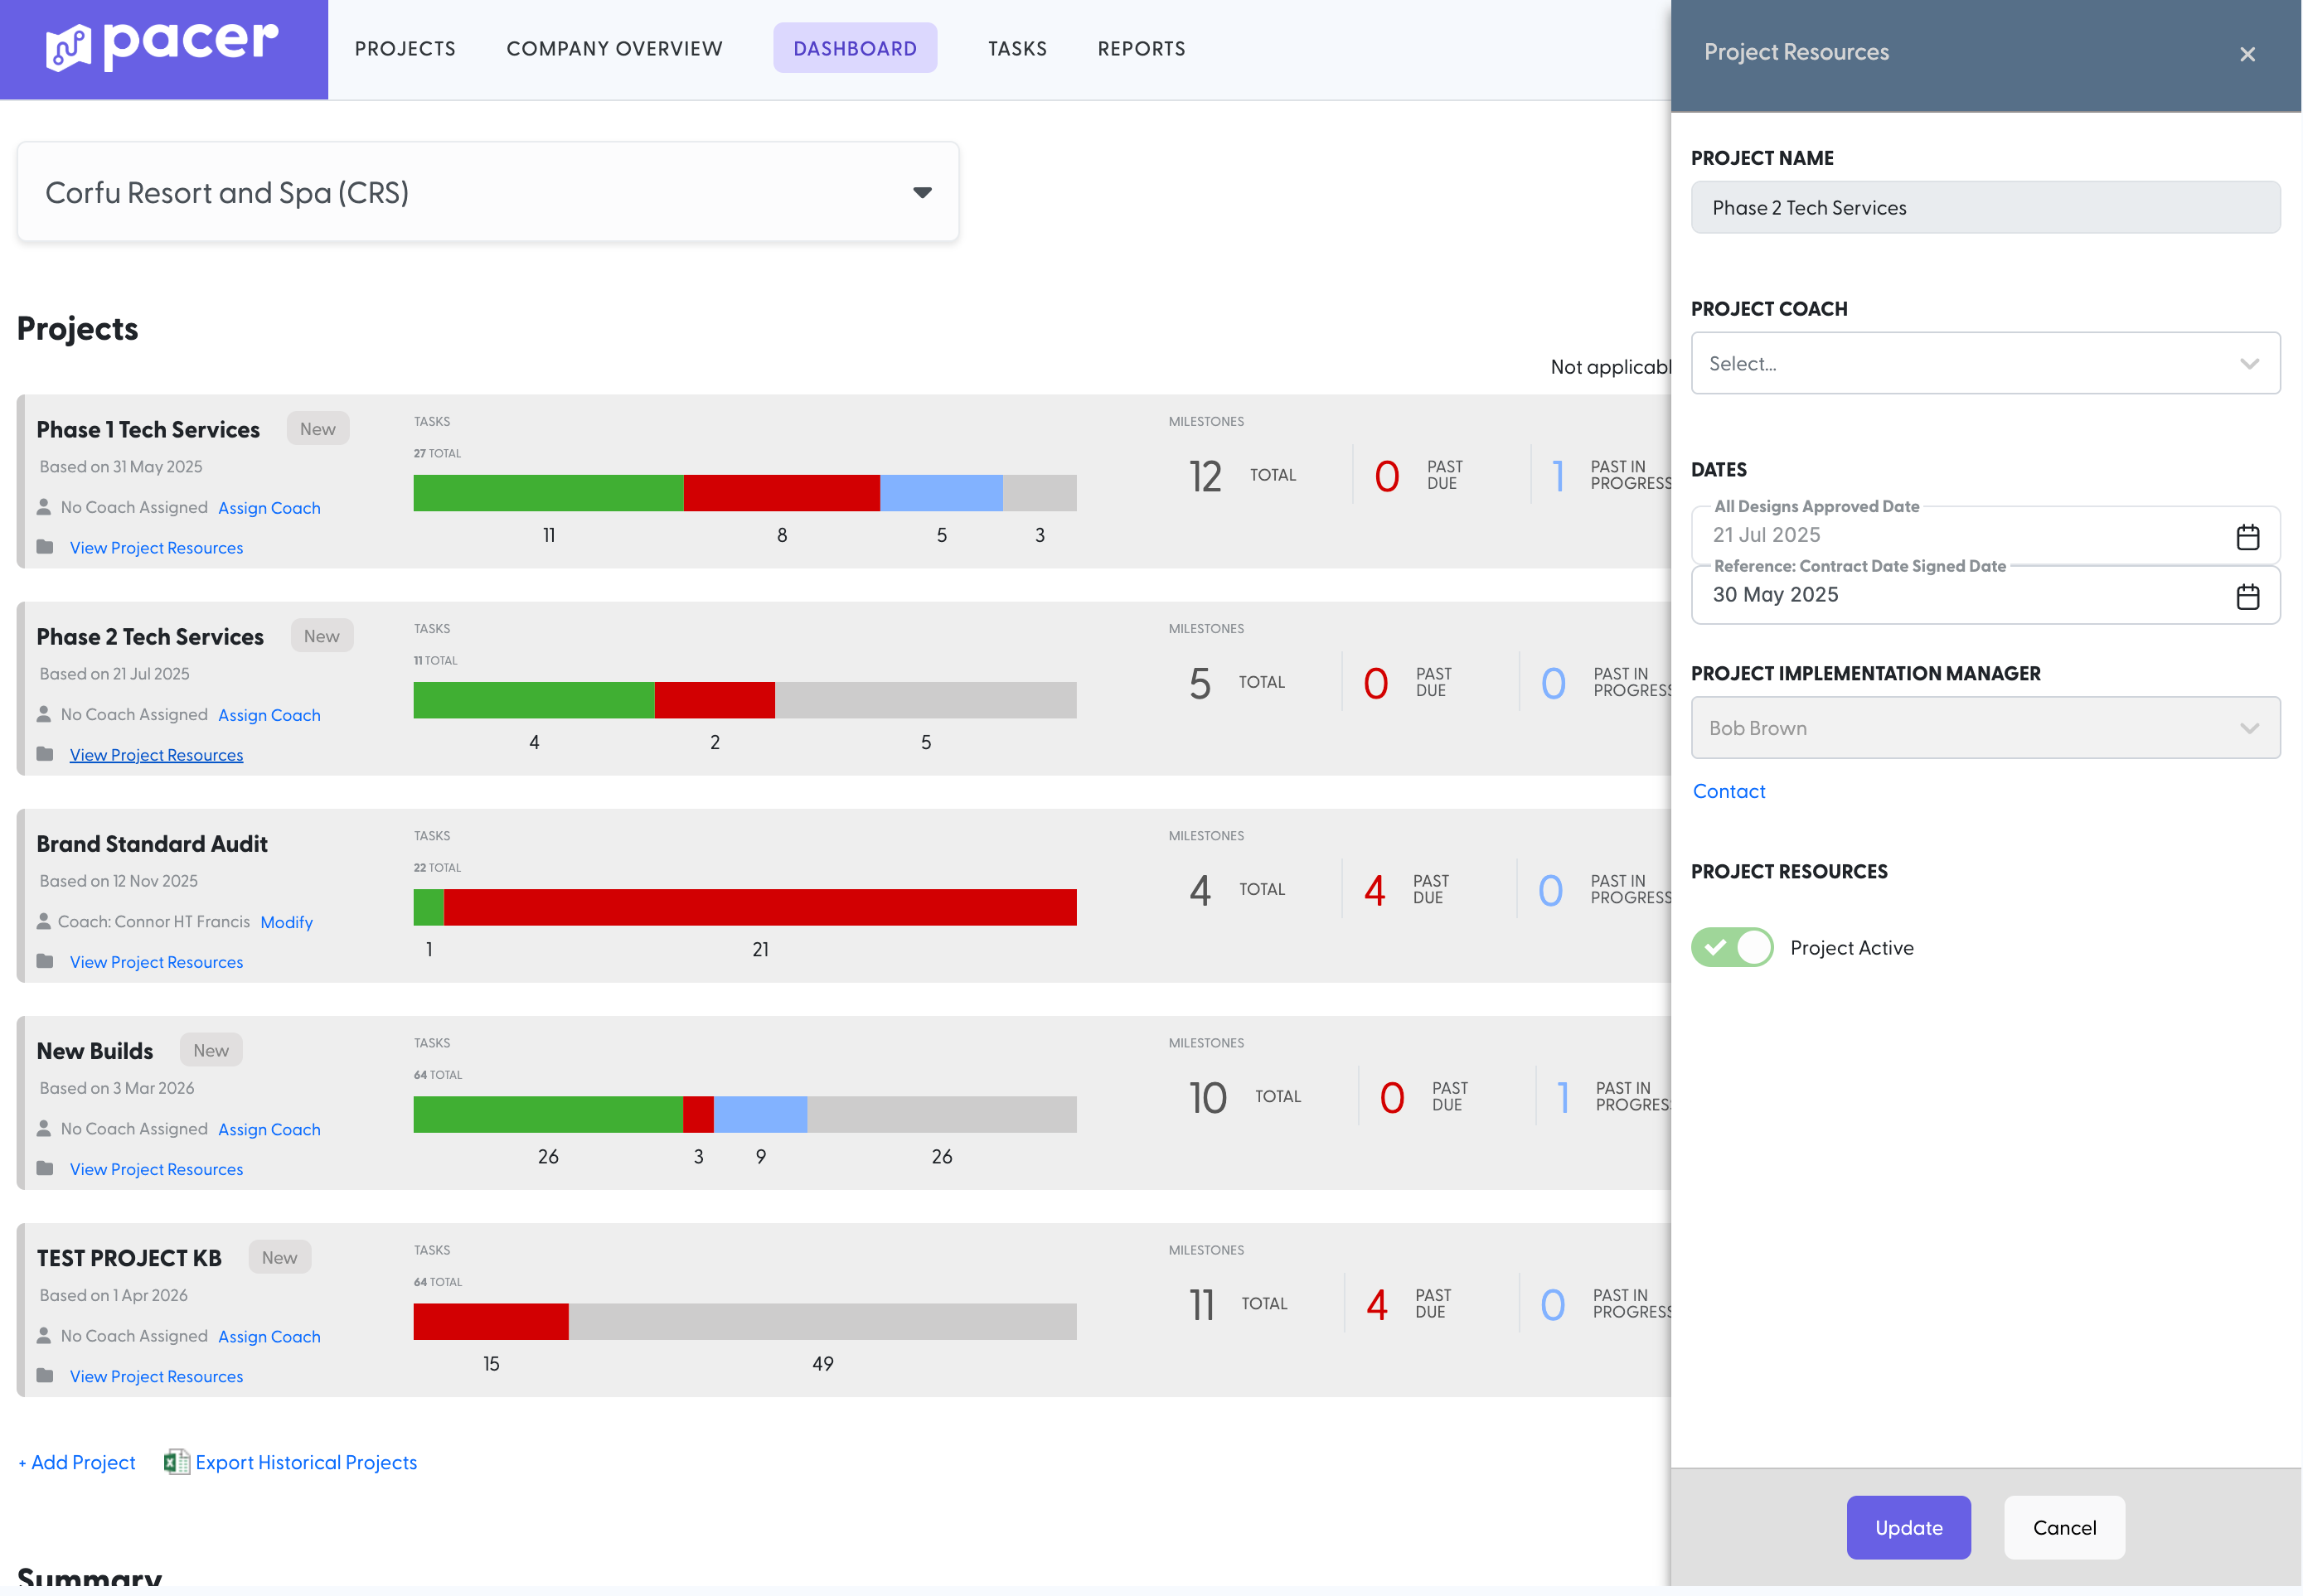Viewport: 2303px width, 1596px height.
Task: Click the Project Name field showing Phase 2 Tech Services
Action: point(1985,207)
